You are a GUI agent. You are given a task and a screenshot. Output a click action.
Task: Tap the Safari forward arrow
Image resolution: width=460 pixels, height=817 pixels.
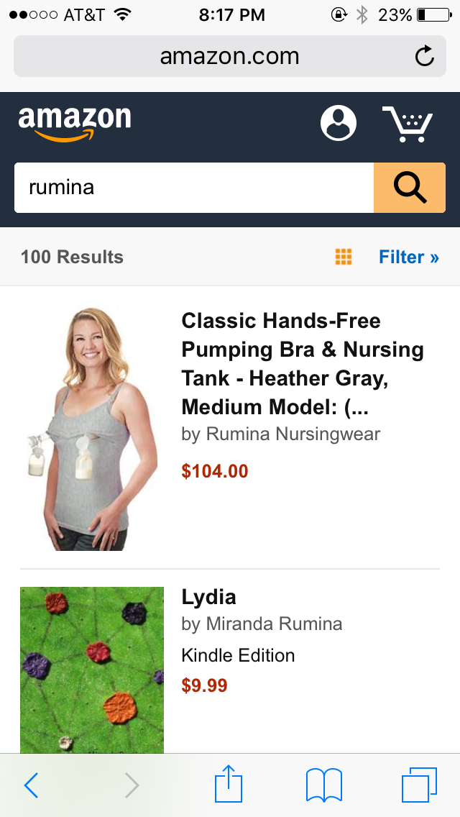(132, 785)
